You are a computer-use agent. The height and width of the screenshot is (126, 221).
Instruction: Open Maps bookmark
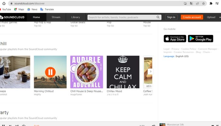click(19, 9)
